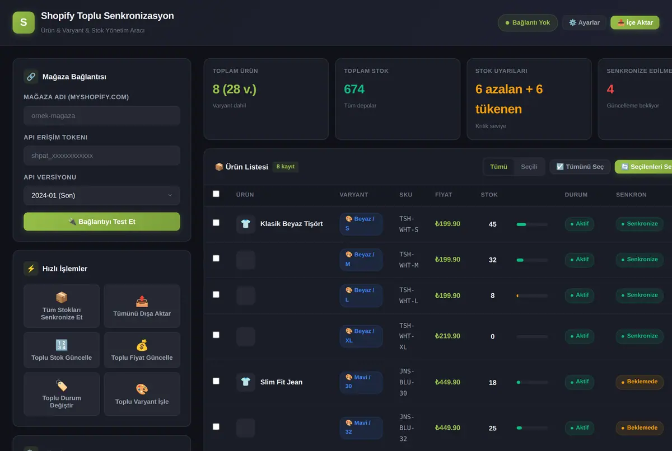The width and height of the screenshot is (672, 451).
Task: Check the TSH-WHT-M row checkbox
Action: pyautogui.click(x=216, y=259)
